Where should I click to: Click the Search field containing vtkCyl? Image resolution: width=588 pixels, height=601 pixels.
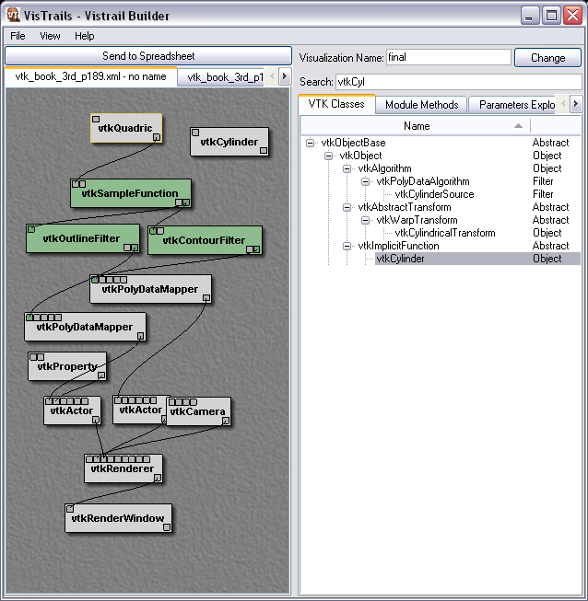click(x=459, y=82)
